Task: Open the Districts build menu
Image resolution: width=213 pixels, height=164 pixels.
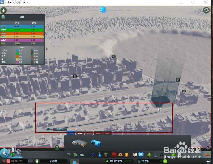Action: 82,155
